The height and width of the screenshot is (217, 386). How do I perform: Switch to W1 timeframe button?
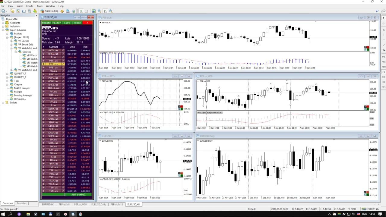tap(384, 87)
